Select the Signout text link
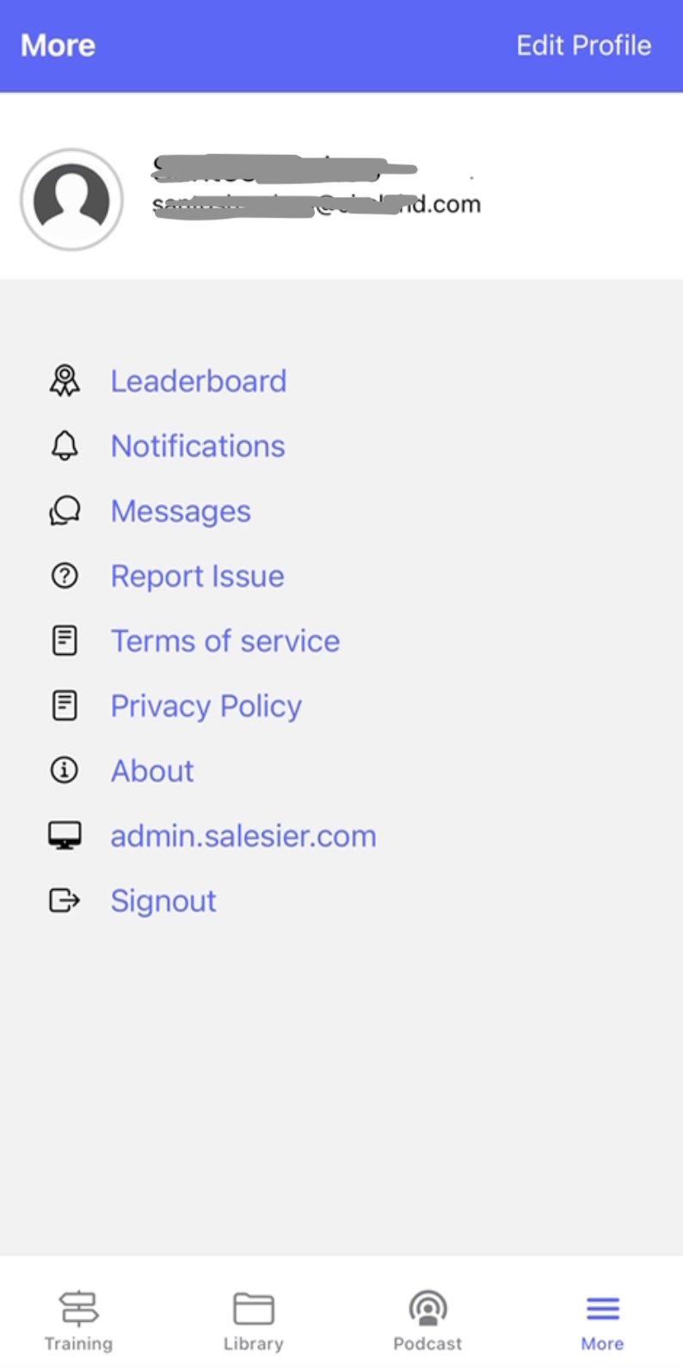Viewport: 683px width, 1370px height. pos(163,901)
